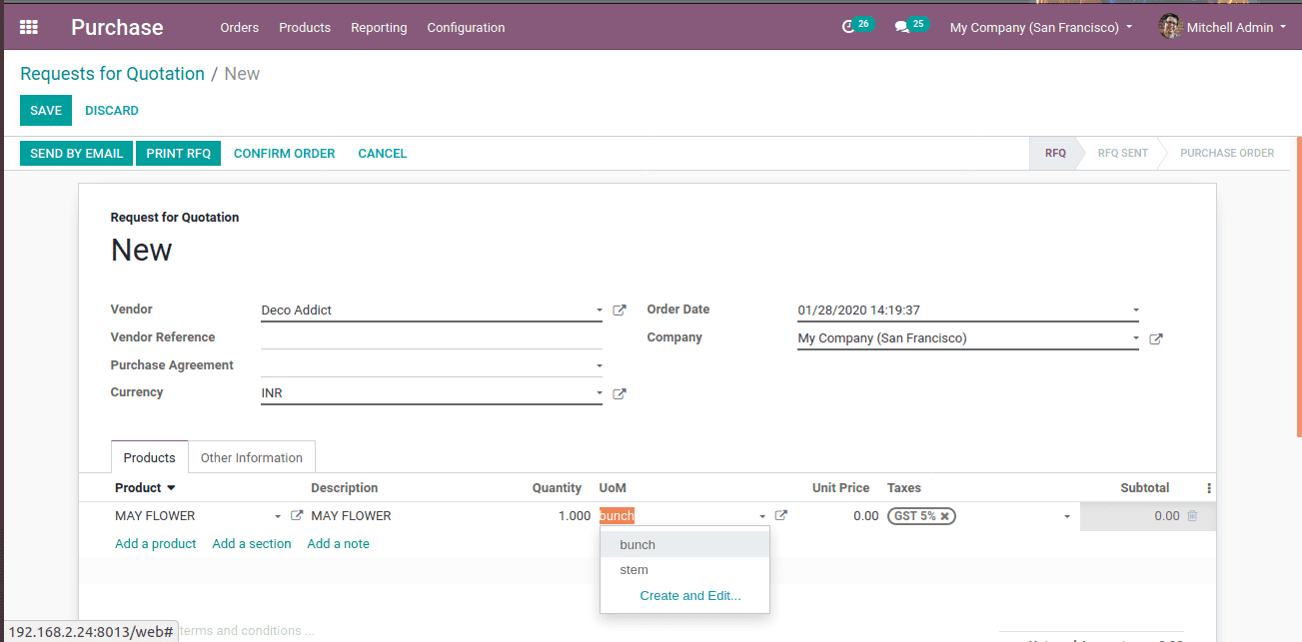Select the Products tab
This screenshot has height=642, width=1302.
[150, 457]
